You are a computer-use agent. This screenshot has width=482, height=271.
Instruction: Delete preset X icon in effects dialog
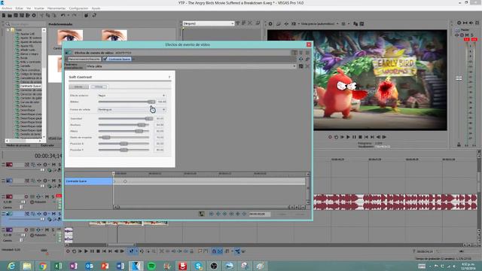[x=307, y=66]
